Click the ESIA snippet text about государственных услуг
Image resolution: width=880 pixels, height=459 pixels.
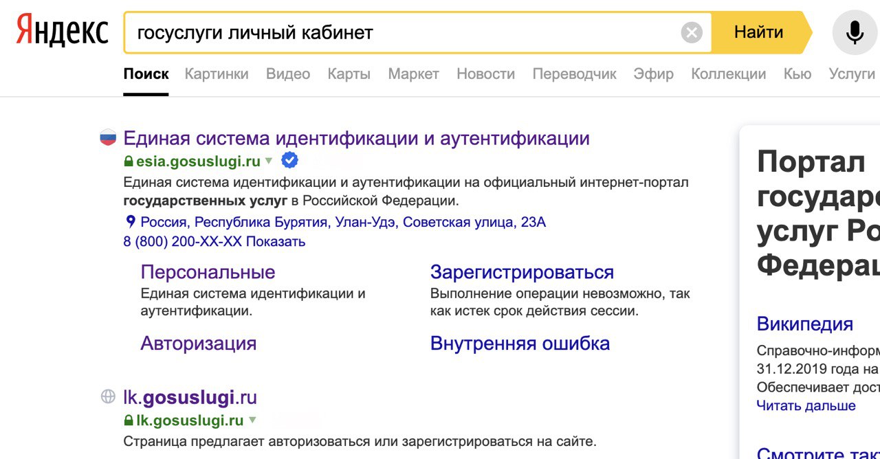[x=406, y=192]
